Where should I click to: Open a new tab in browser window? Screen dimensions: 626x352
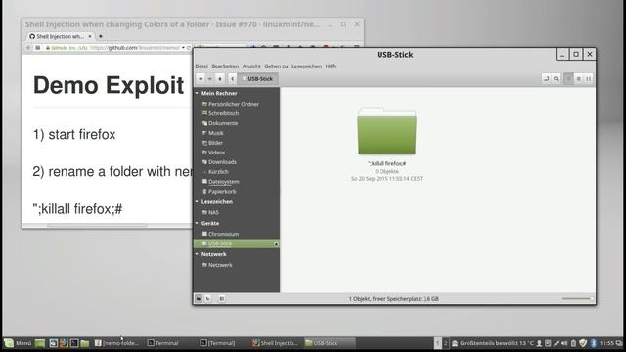pyautogui.click(x=101, y=36)
